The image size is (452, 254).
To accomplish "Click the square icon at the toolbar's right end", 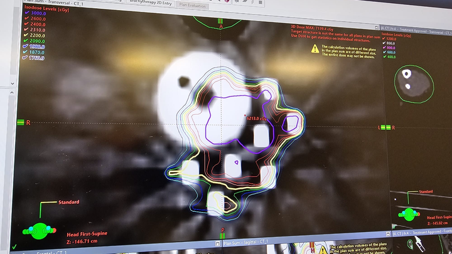I will click(261, 3).
